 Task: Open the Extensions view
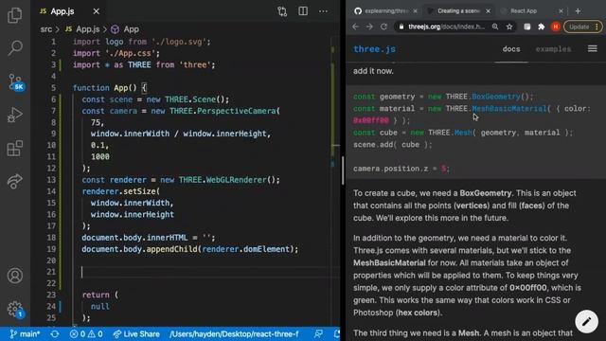tap(15, 149)
